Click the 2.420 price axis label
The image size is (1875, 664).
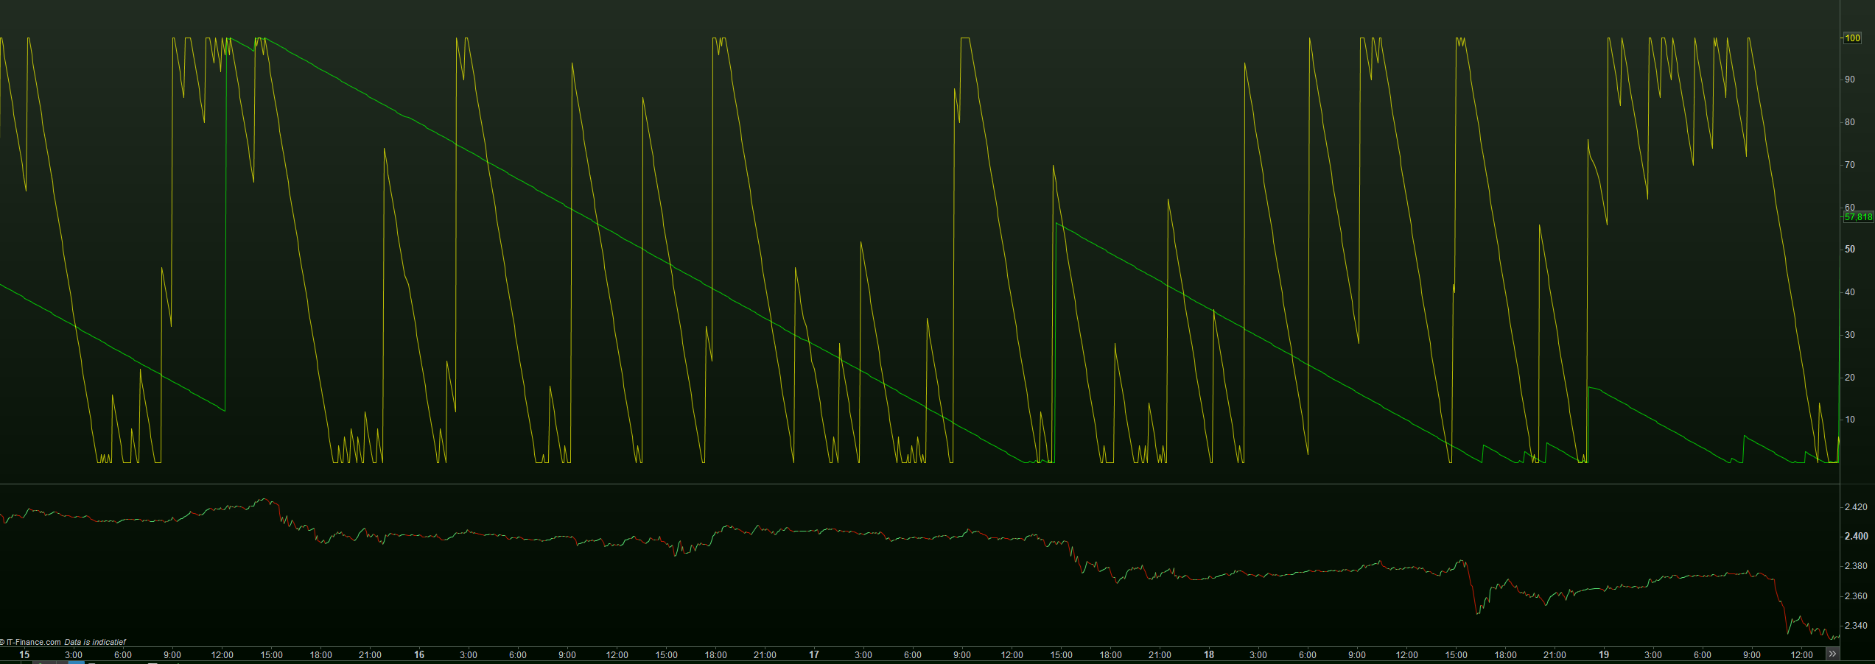[x=1856, y=506]
